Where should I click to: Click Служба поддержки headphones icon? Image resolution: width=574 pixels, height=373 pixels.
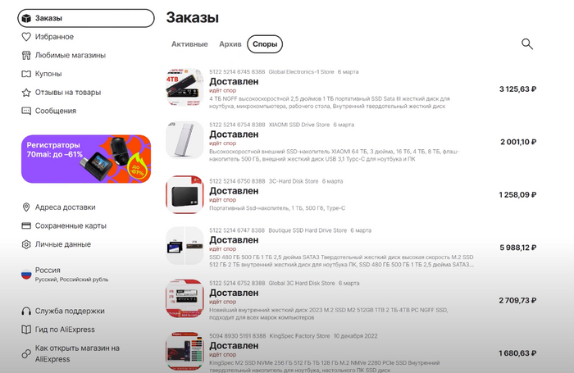click(x=26, y=312)
